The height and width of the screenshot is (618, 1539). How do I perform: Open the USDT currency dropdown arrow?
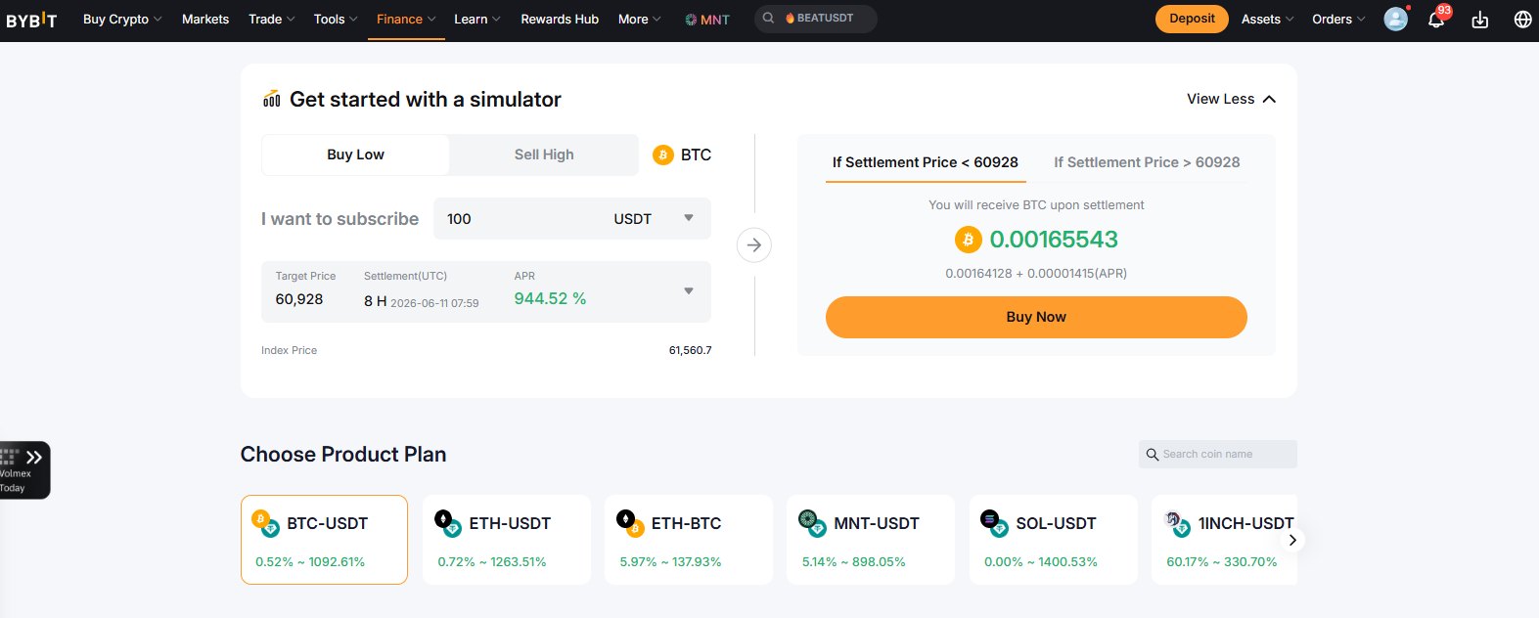coord(689,218)
